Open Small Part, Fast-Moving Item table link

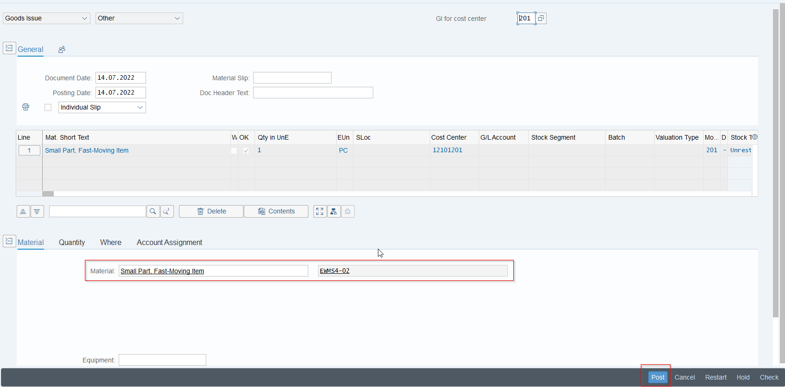pyautogui.click(x=87, y=150)
